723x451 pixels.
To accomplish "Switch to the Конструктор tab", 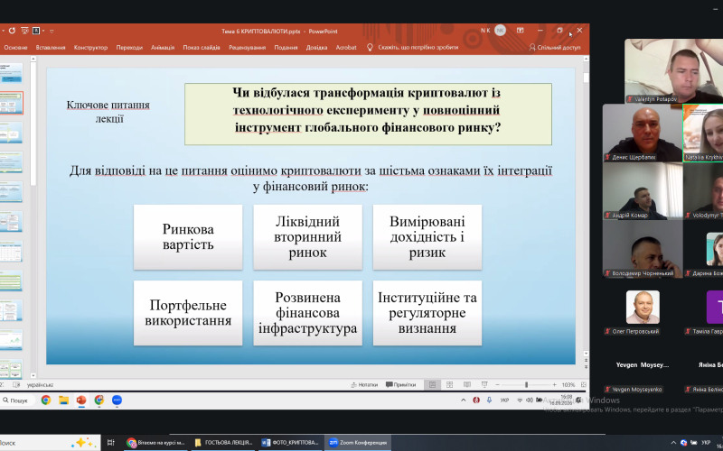I will (91, 48).
